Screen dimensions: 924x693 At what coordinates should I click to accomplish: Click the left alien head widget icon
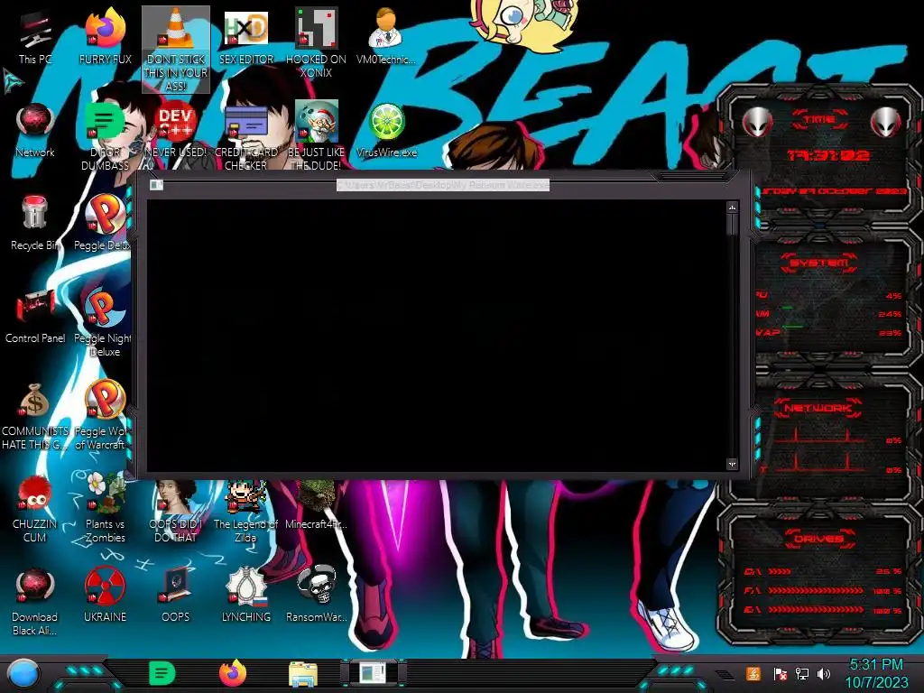[757, 122]
